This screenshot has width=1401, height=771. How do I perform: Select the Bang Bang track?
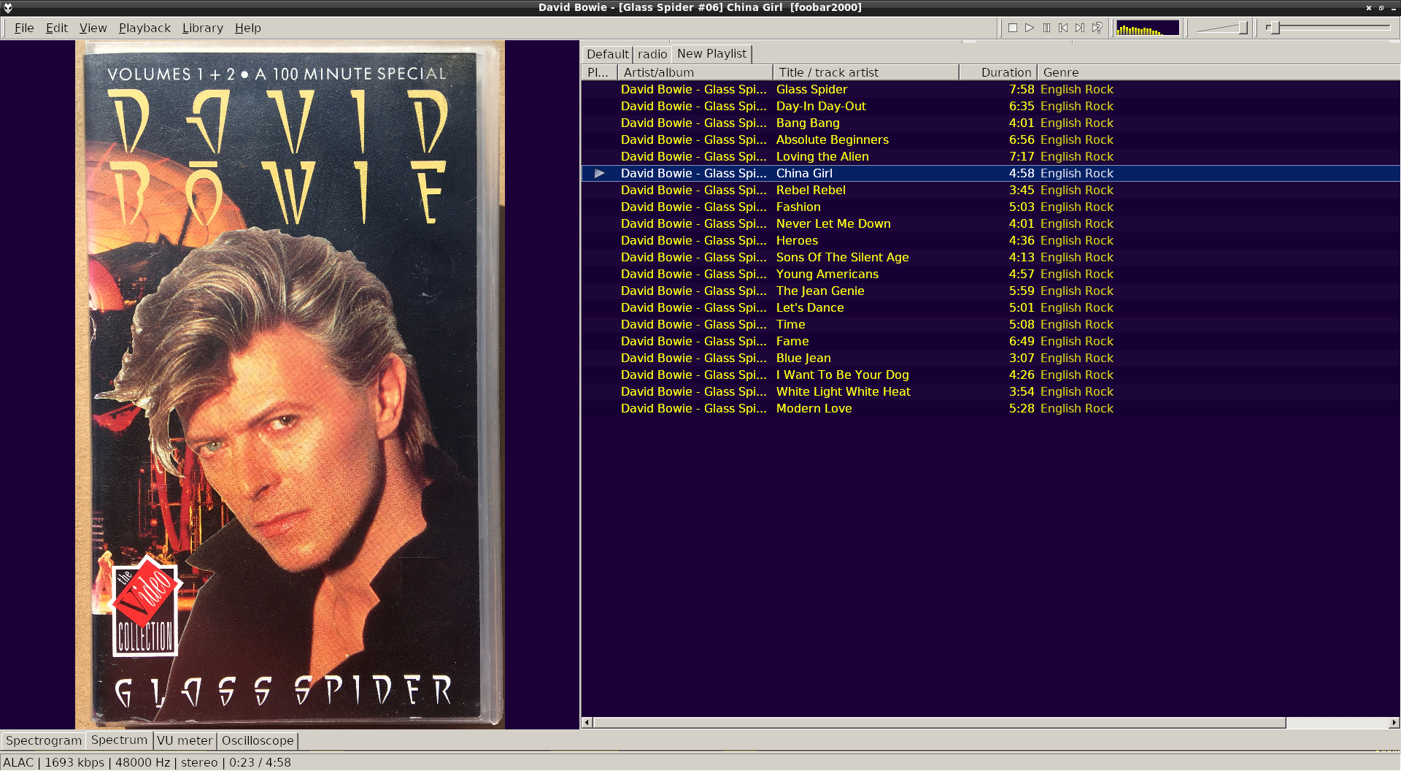[808, 123]
